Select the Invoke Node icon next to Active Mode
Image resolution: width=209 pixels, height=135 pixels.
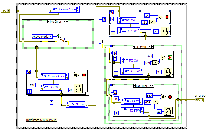[61, 38]
